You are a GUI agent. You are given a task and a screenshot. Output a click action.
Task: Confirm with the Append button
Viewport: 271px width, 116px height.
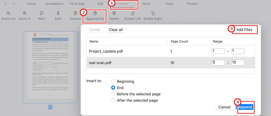click(245, 107)
